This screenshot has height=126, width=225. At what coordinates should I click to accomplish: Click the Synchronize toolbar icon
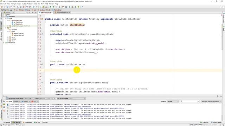(7, 7)
